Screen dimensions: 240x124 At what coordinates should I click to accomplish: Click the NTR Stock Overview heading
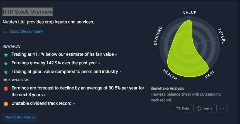28,12
